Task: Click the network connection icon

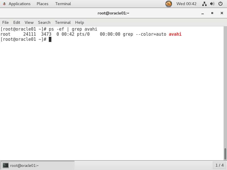Action: click(x=204, y=4)
